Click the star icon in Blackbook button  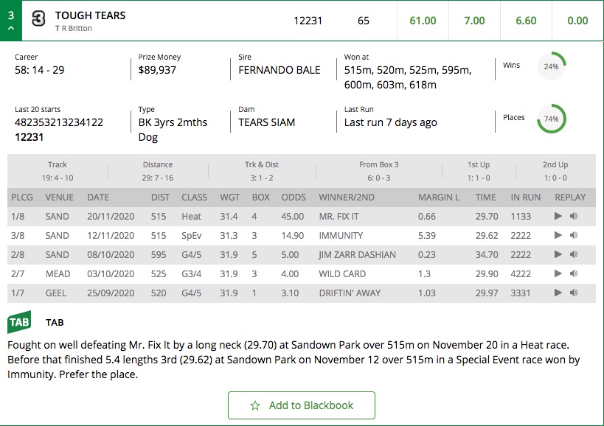(255, 405)
